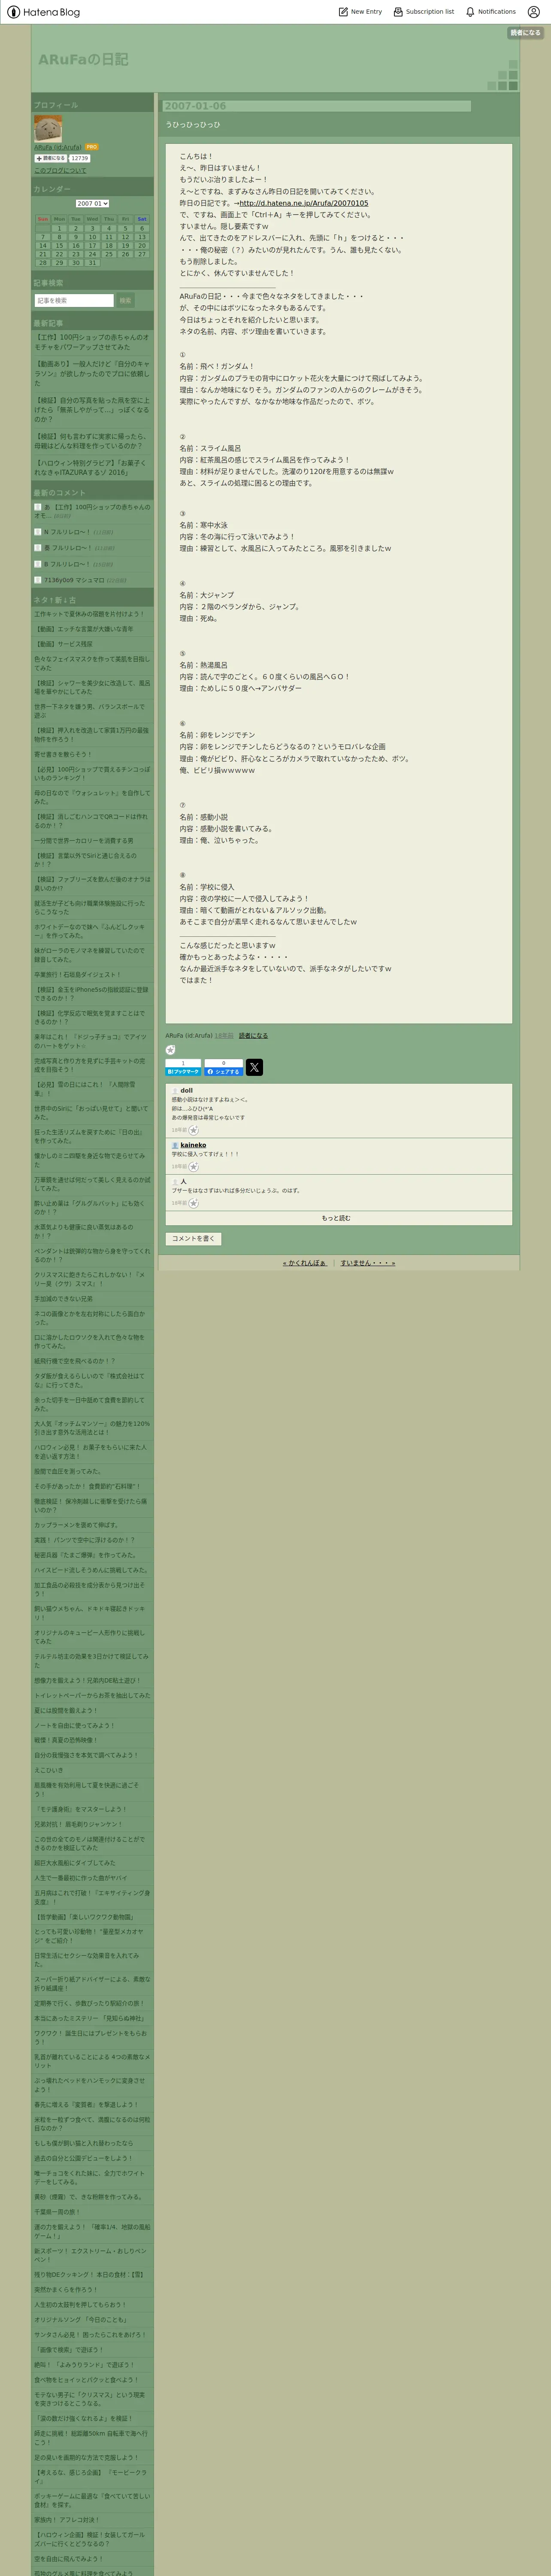Click doll's commenter avatar icon

tap(175, 1091)
